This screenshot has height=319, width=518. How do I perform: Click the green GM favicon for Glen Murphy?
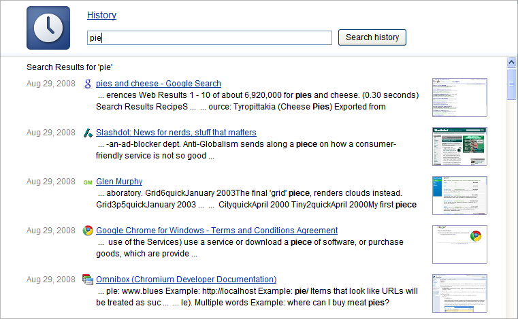pos(88,182)
